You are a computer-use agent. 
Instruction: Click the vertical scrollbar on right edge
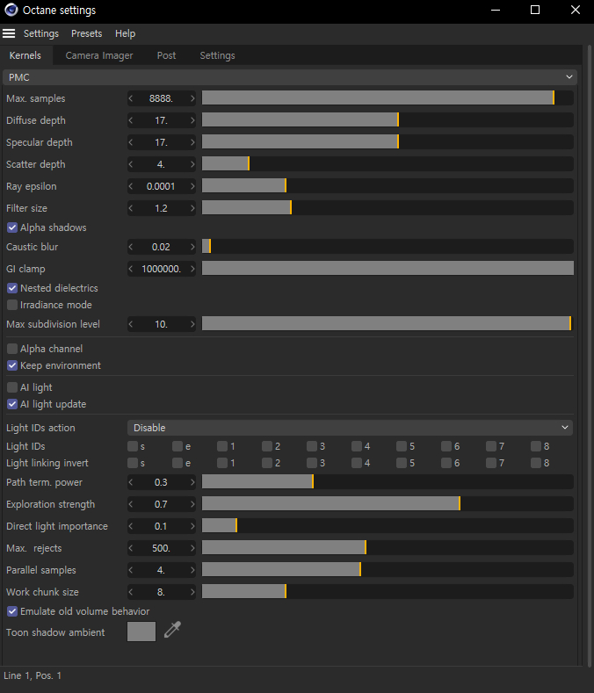[589, 355]
